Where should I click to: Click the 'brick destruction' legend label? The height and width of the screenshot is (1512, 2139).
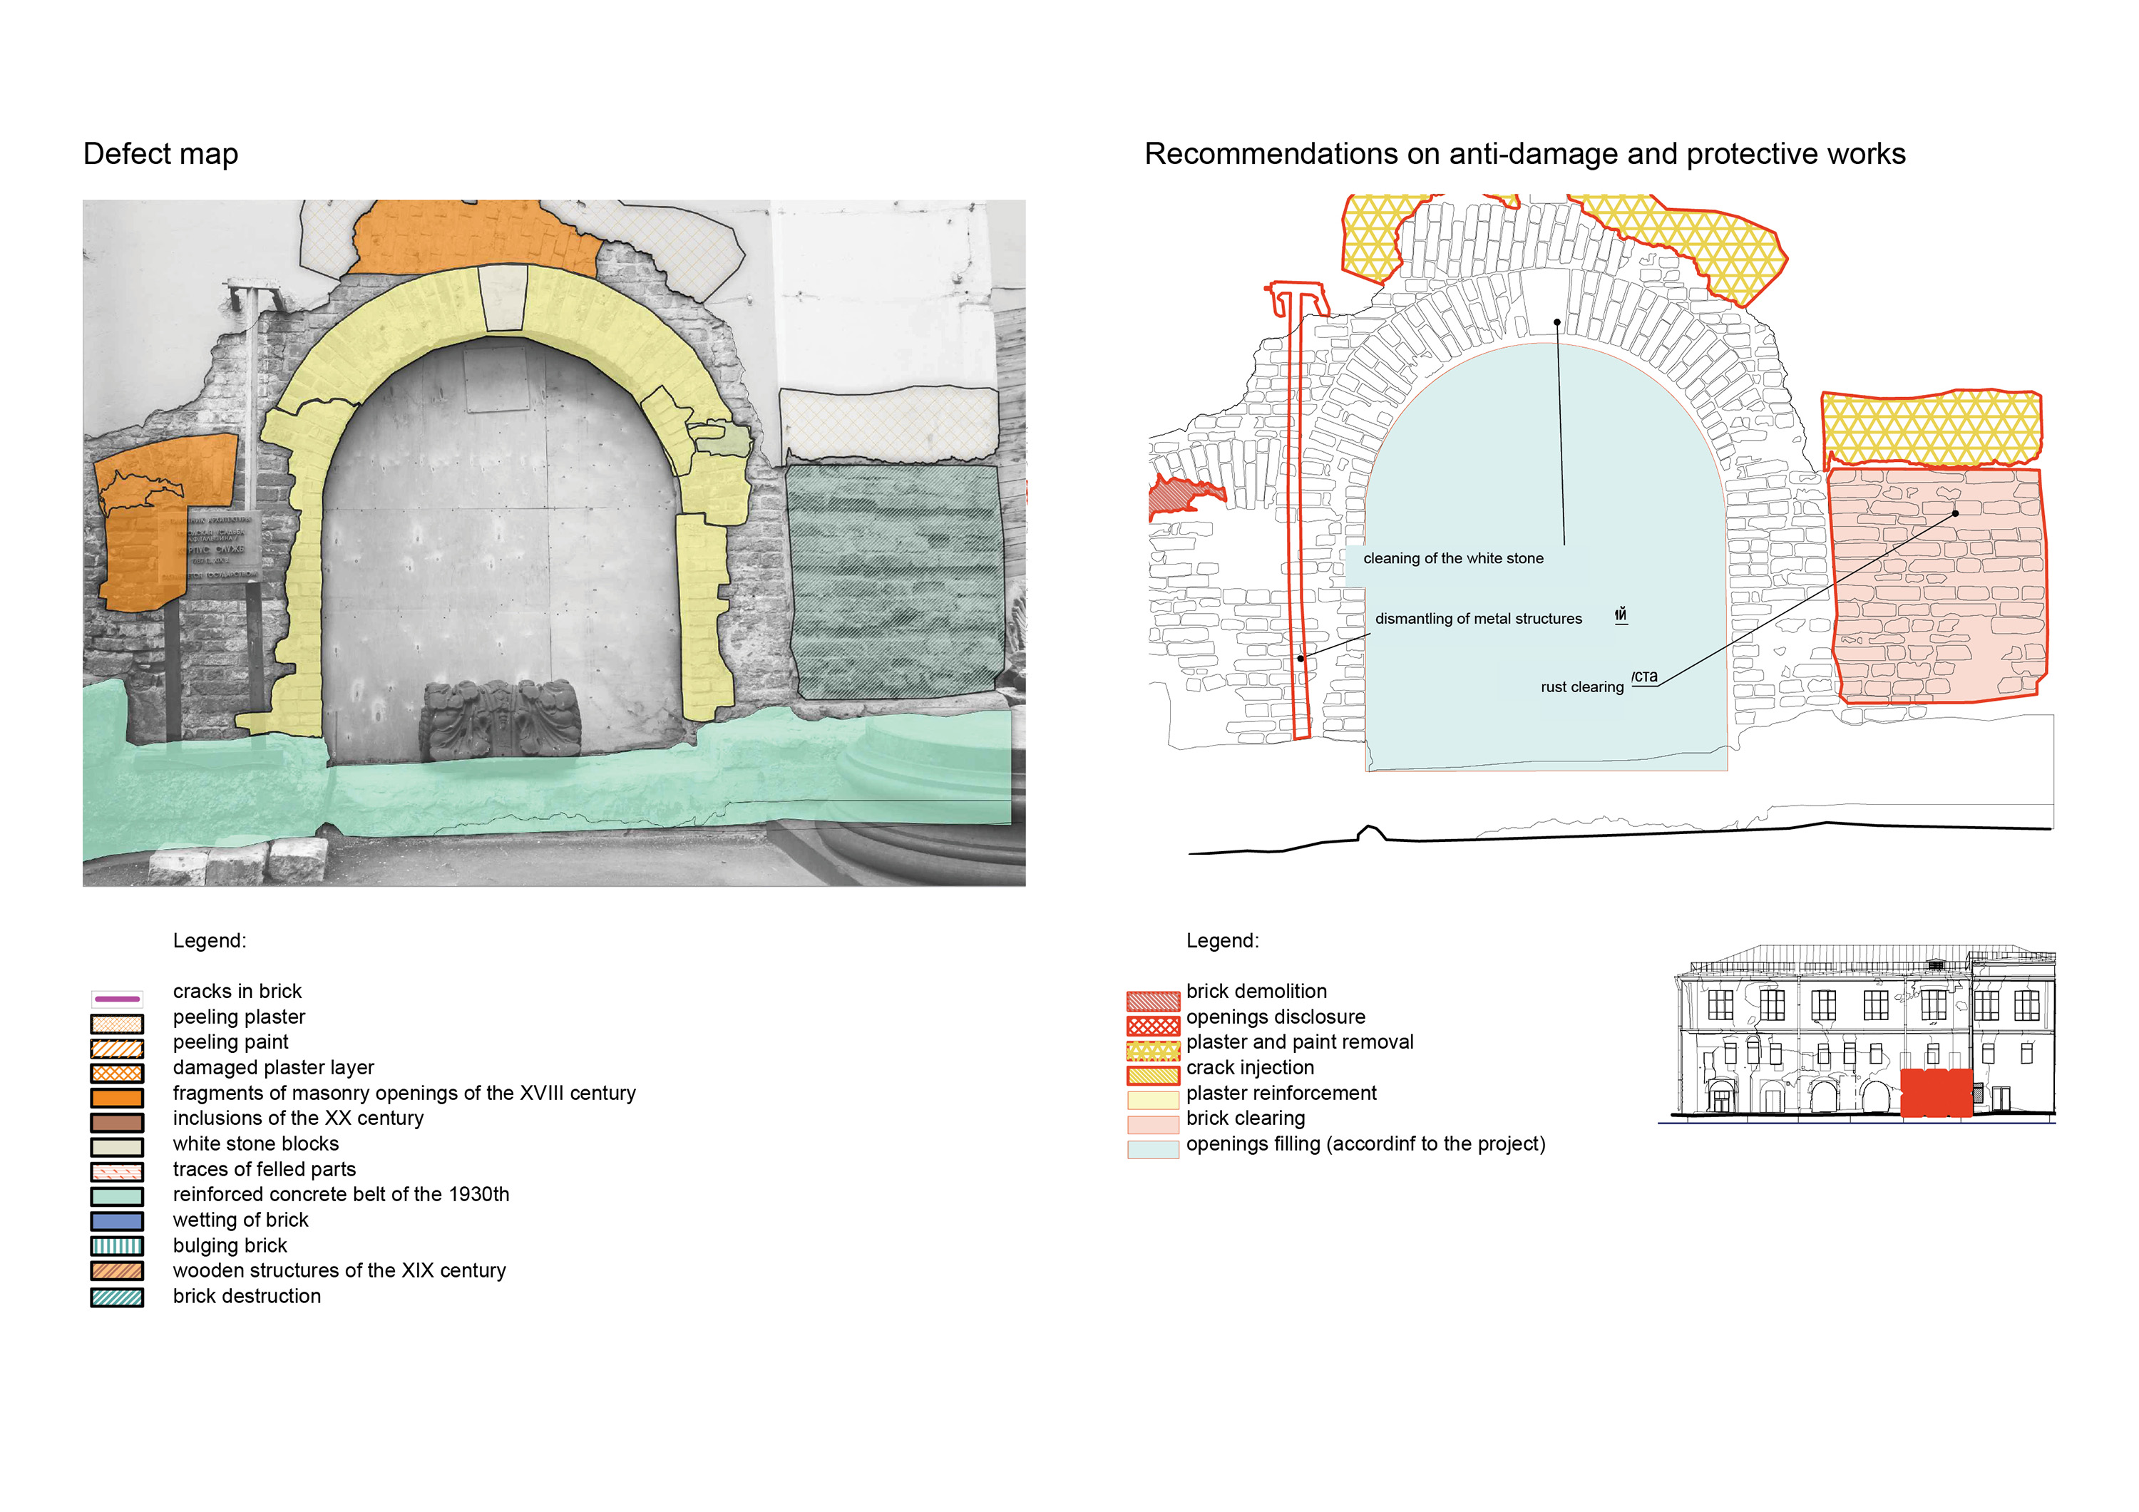point(247,1297)
